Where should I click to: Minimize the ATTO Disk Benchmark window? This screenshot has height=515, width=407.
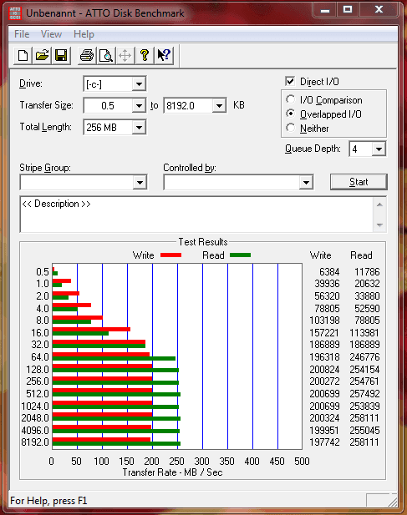point(325,10)
